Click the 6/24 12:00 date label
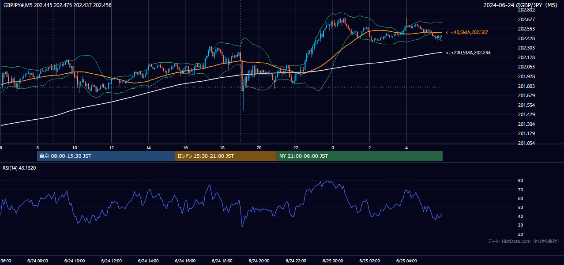This screenshot has height=265, width=564. (111, 261)
